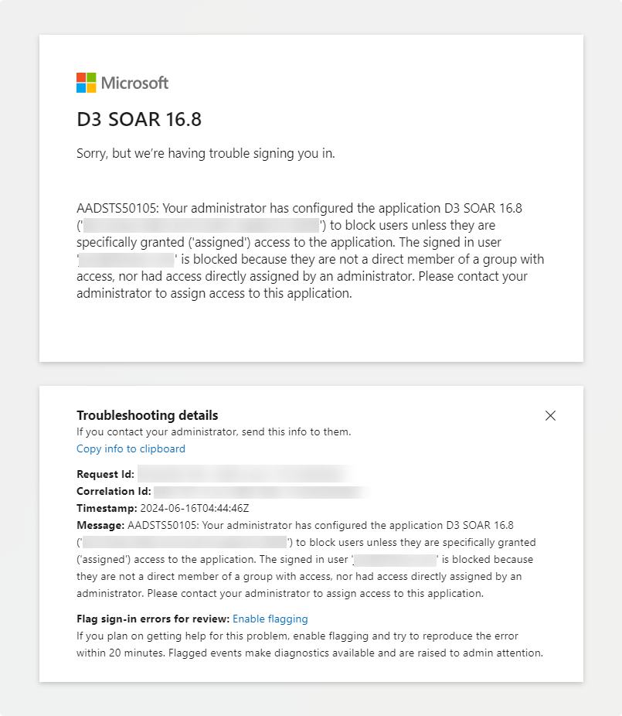Close the Troubleshooting details panel
622x716 pixels.
pos(550,415)
